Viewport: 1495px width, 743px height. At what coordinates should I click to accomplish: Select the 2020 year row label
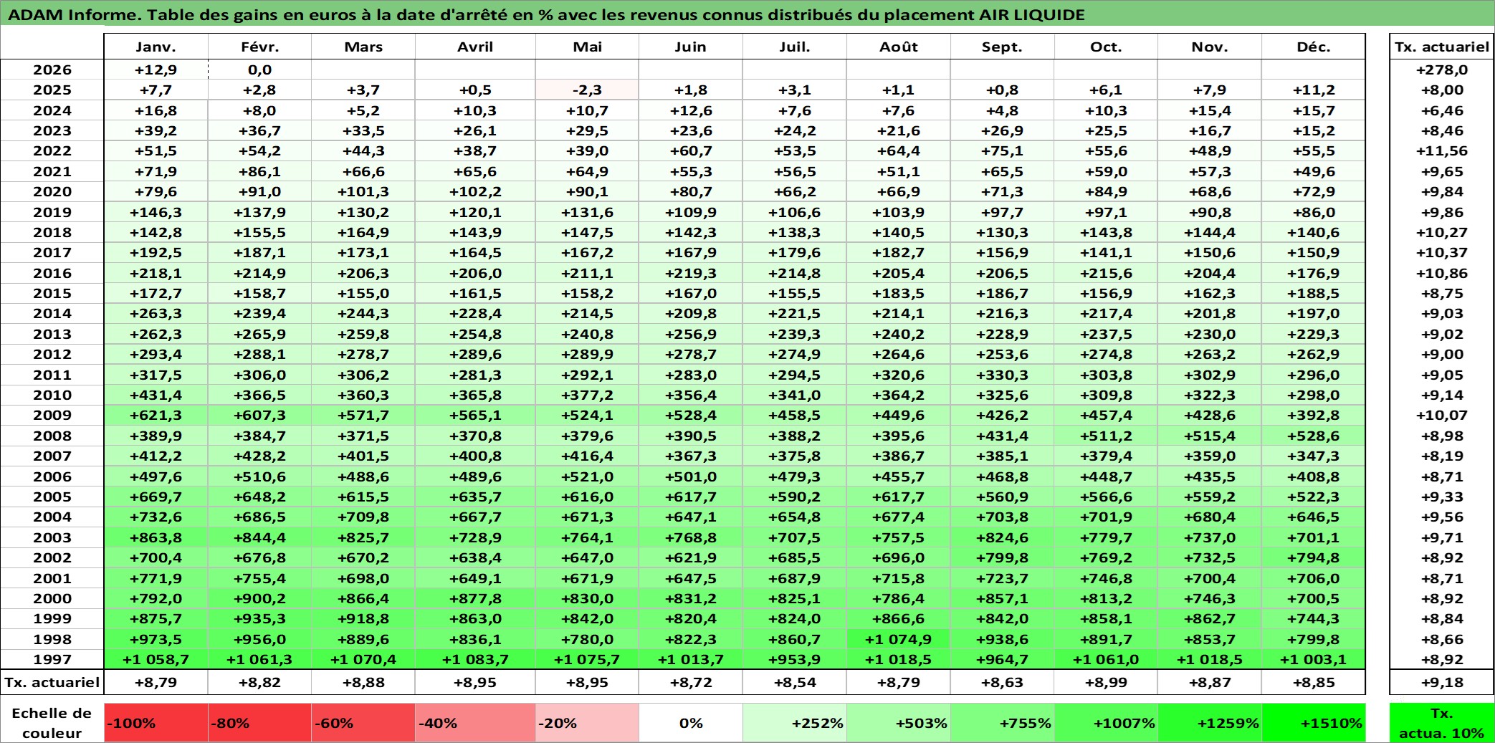(52, 191)
